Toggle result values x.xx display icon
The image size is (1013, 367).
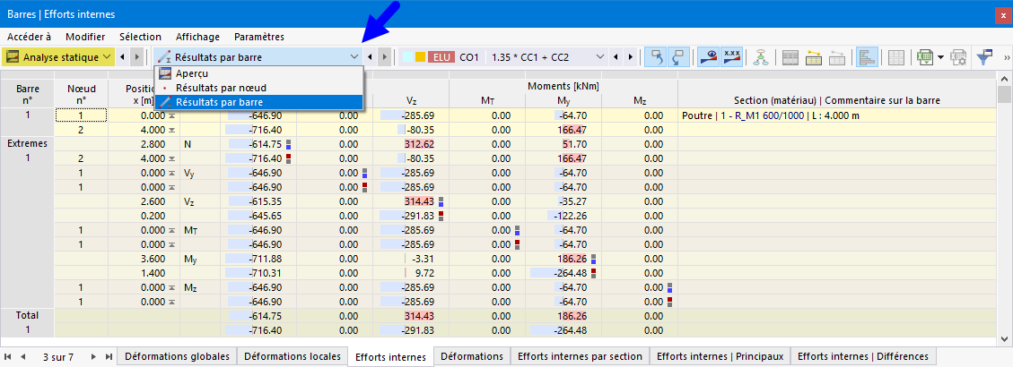[731, 56]
